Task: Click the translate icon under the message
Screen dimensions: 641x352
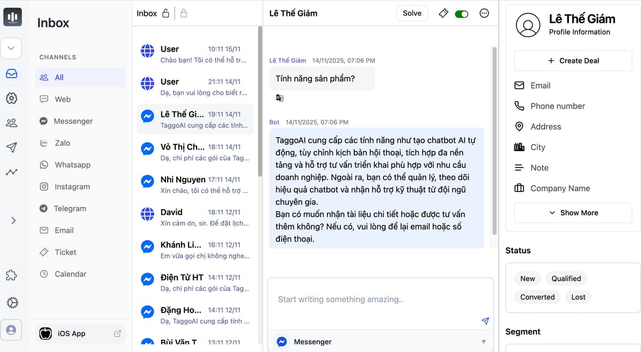Action: 279,98
